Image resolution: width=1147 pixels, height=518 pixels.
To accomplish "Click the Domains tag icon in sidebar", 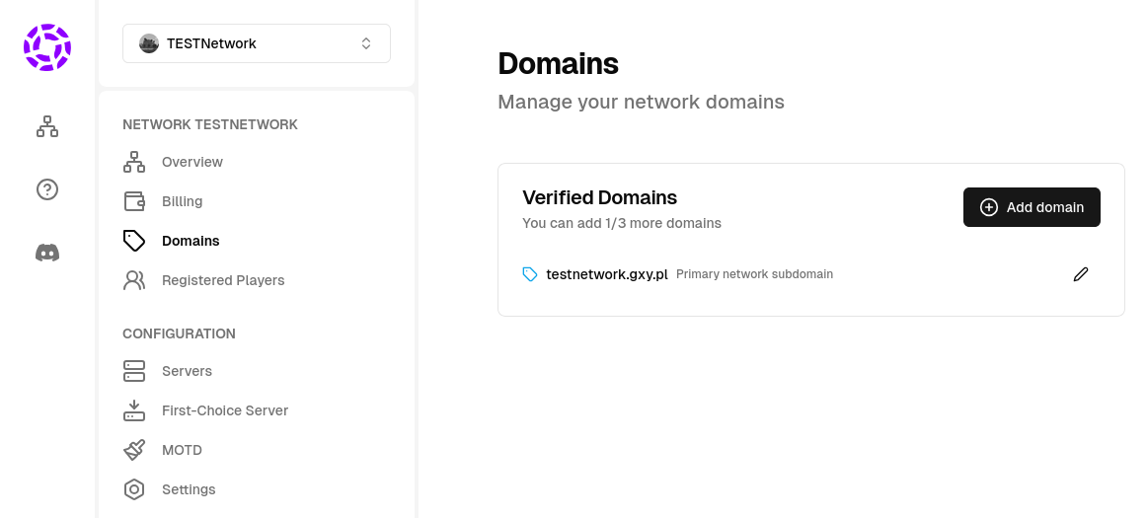I will tap(134, 241).
